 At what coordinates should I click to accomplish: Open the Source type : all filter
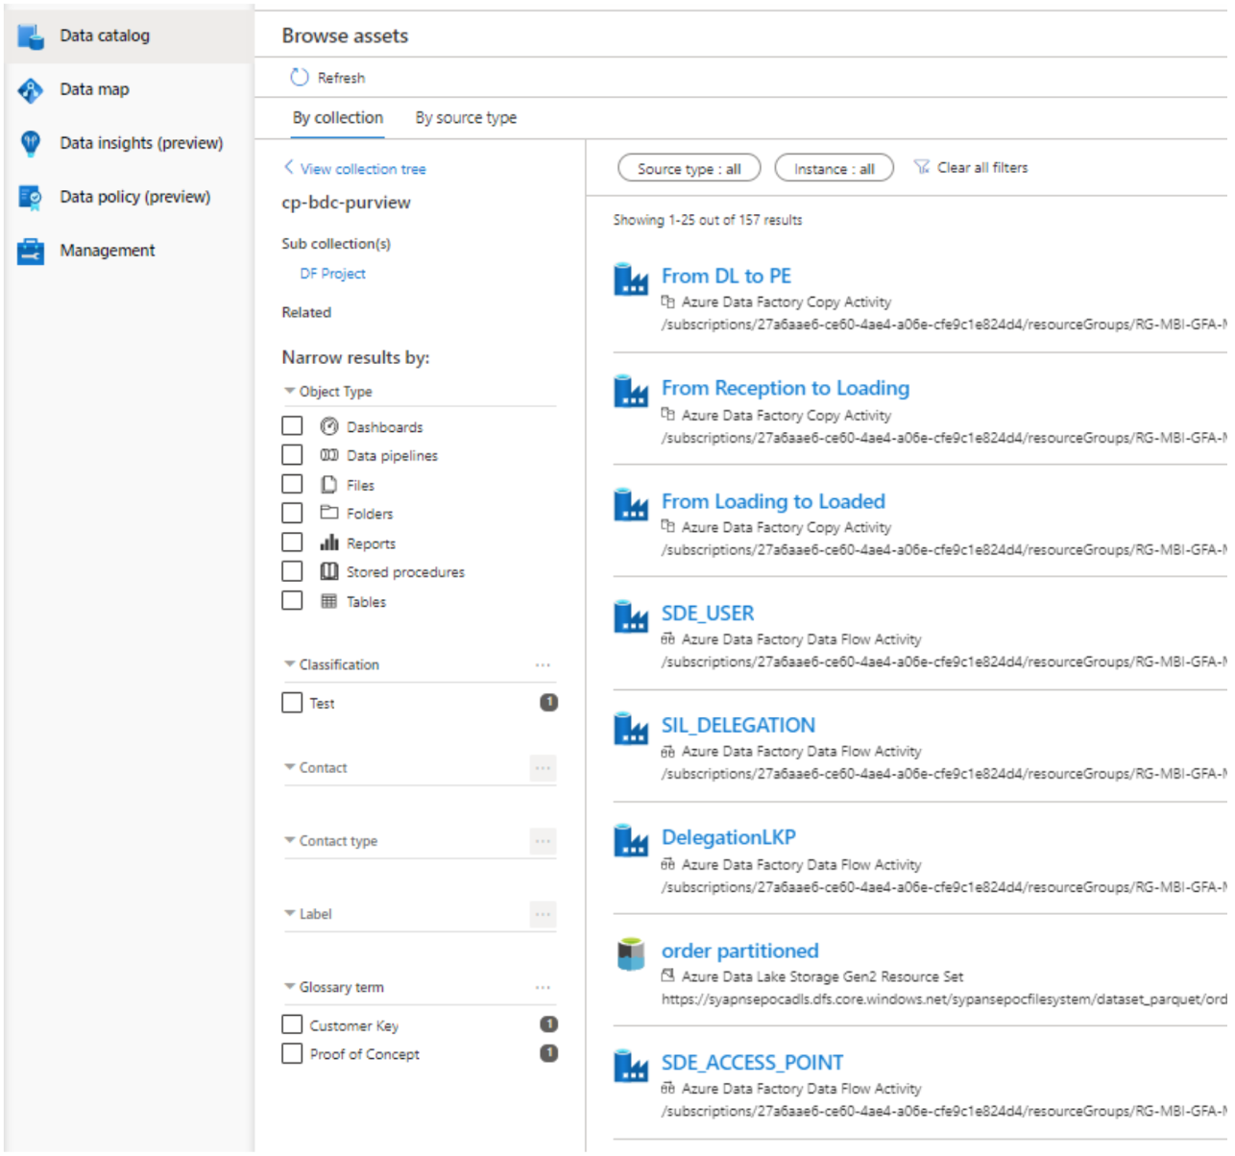coord(690,168)
